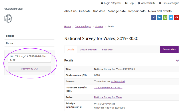Click the study DOI text box
The width and height of the screenshot is (181, 112).
coord(29,58)
